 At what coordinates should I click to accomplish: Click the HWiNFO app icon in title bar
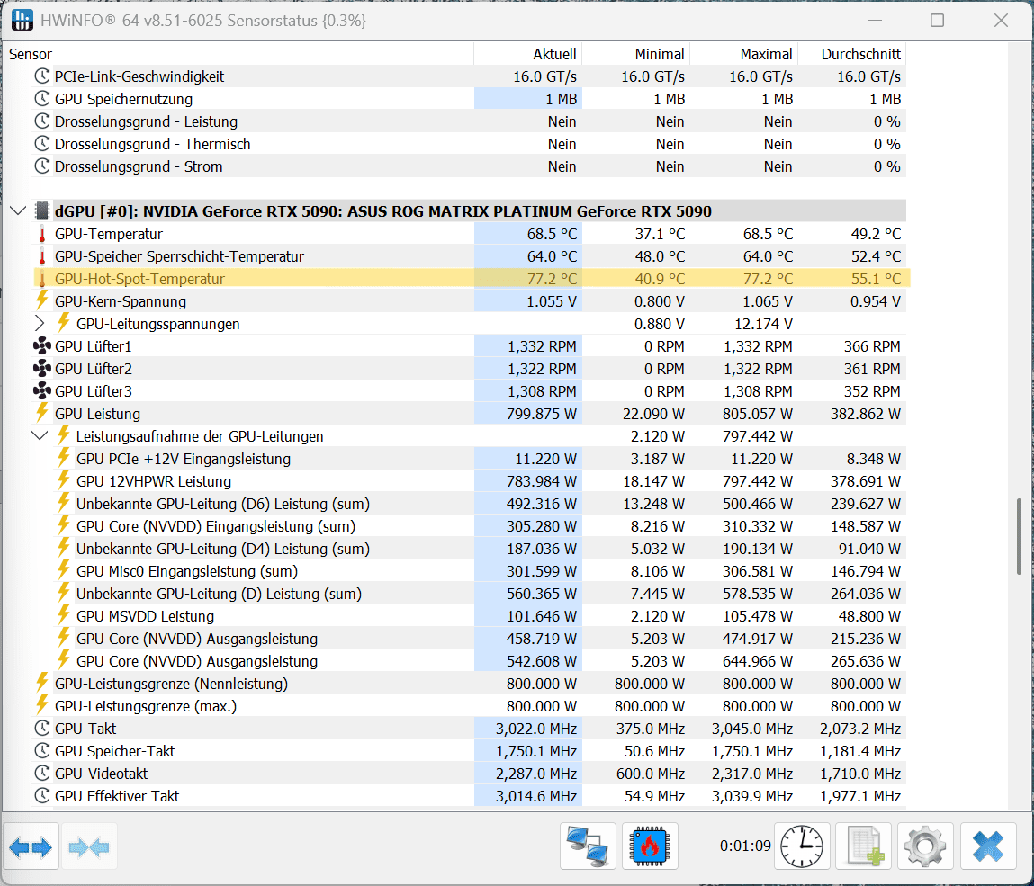point(22,20)
